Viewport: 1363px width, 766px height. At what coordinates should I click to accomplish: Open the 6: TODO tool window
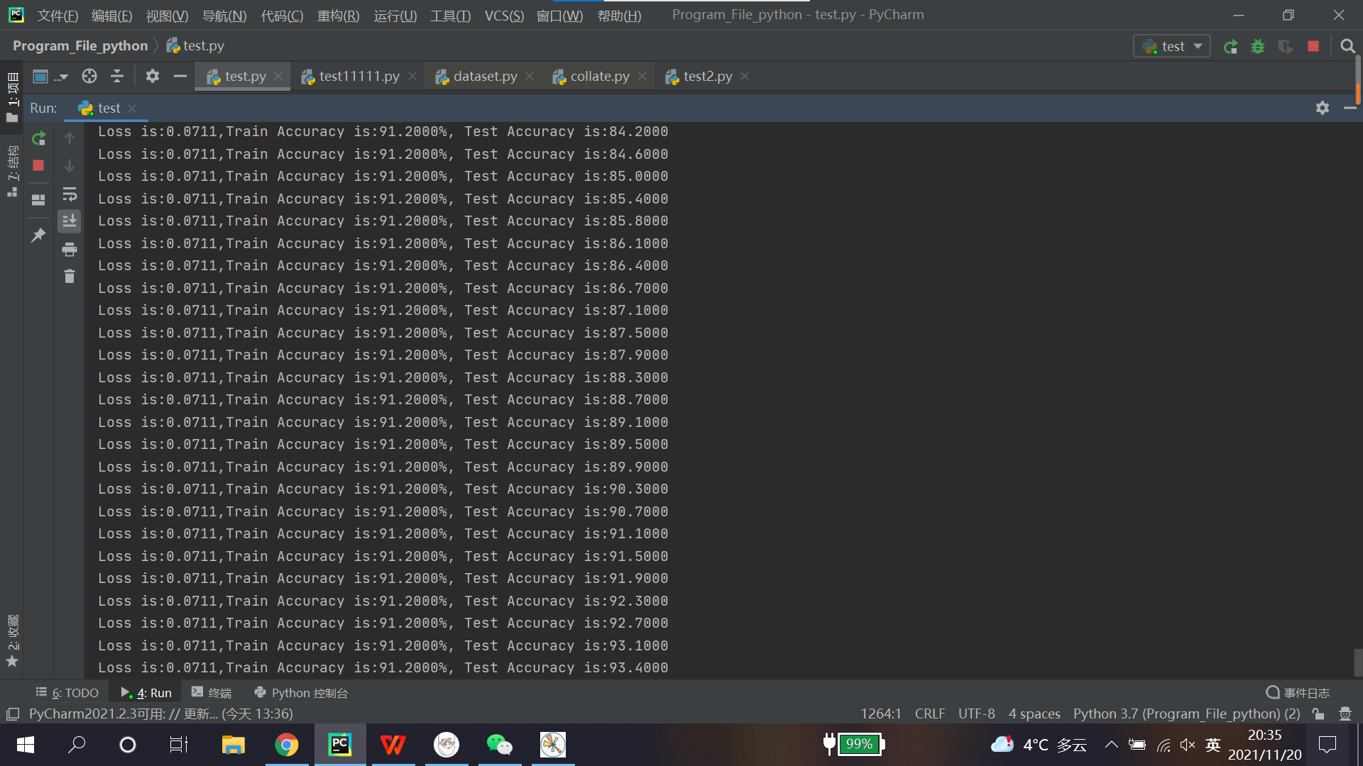[x=67, y=693]
